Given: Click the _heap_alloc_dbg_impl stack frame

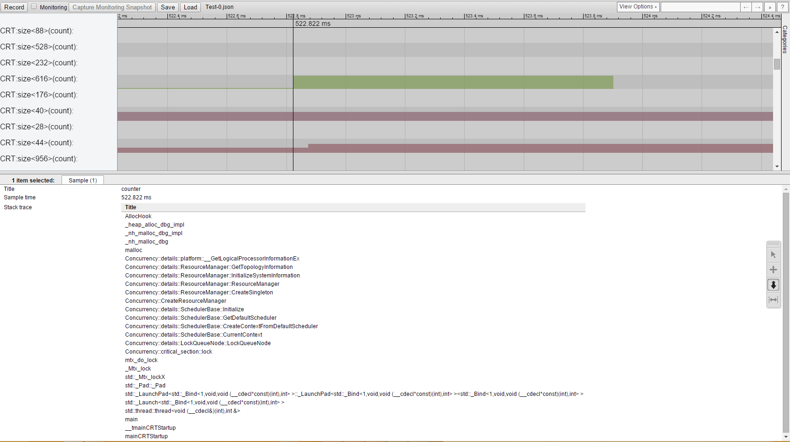Looking at the screenshot, I should coord(155,225).
